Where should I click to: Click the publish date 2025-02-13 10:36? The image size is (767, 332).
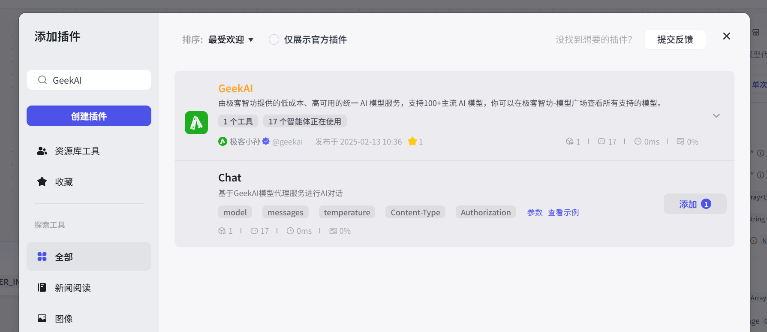click(x=371, y=142)
